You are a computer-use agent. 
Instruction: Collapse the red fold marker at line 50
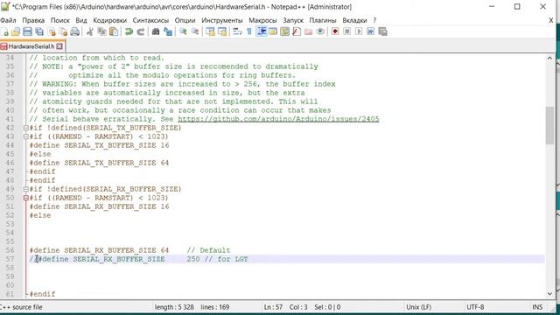(25, 198)
